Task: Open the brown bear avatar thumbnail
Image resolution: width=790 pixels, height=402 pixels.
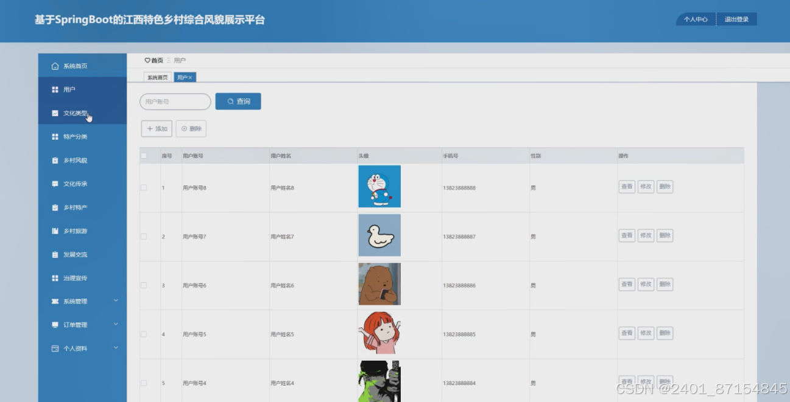Action: (379, 284)
